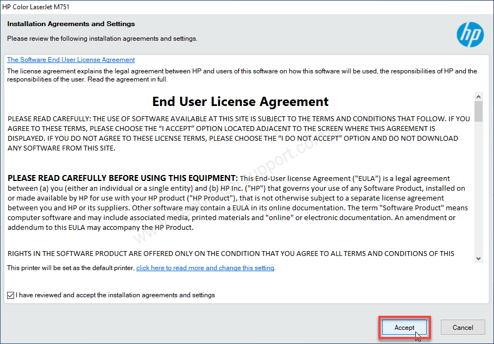
Task: Click the empty scrollbar track below the thumb
Action: point(478,190)
